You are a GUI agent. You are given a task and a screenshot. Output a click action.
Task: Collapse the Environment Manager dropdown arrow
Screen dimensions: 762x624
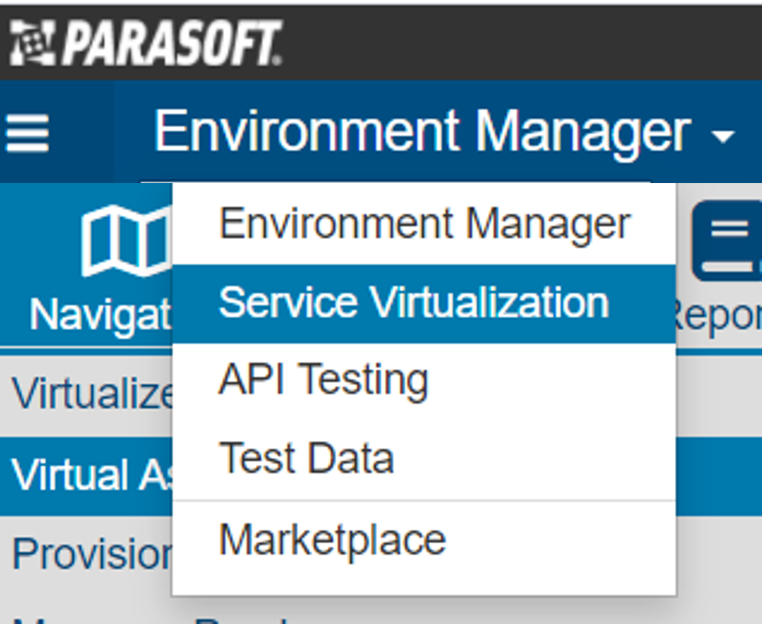(x=723, y=136)
